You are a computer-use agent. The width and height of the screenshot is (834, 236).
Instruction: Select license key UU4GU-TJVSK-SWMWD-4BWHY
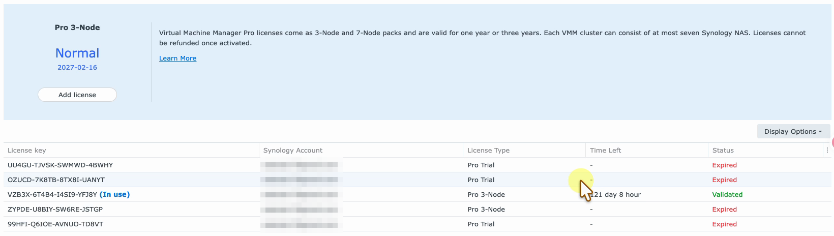(x=61, y=165)
